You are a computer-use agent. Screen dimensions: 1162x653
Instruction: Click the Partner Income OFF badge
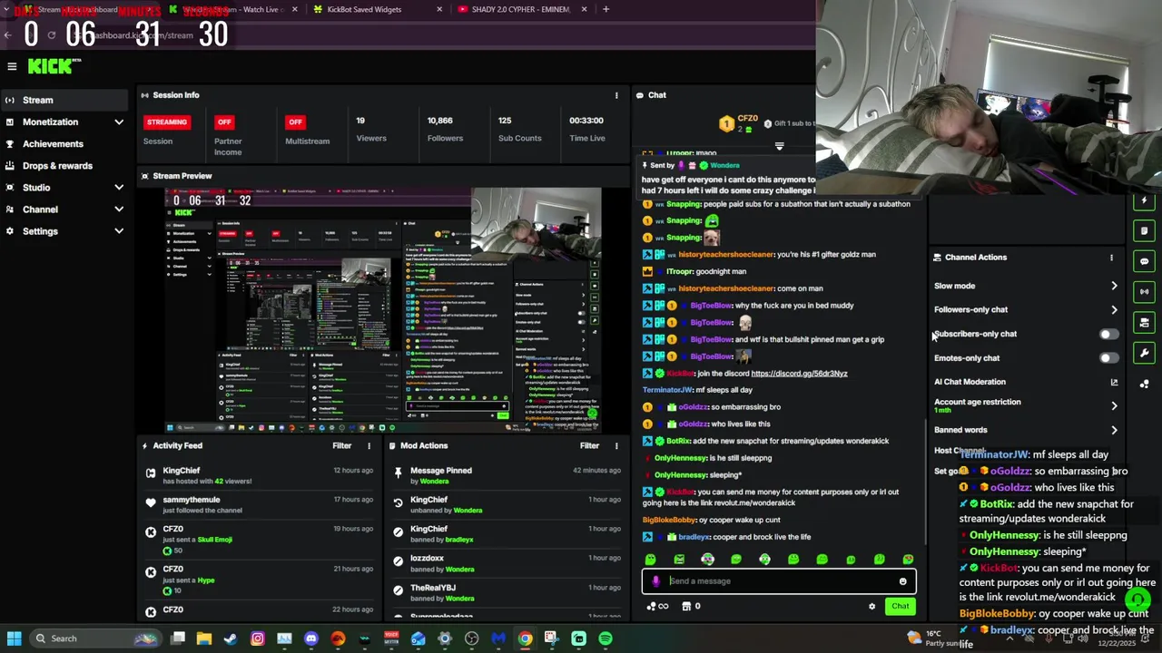tap(224, 122)
